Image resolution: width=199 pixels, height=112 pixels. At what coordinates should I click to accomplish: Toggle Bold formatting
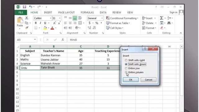click(x=36, y=23)
